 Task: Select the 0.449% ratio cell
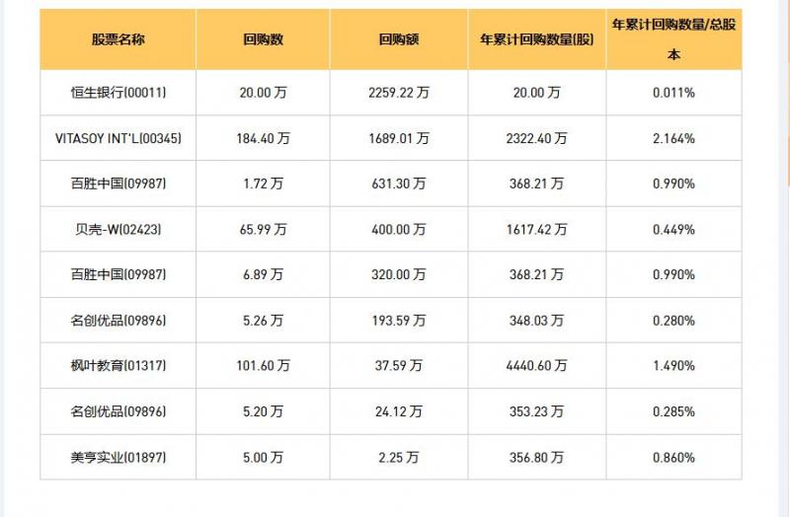click(673, 229)
